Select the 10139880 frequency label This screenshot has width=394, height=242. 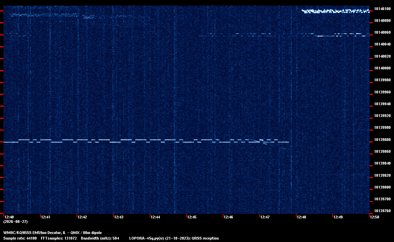point(383,140)
